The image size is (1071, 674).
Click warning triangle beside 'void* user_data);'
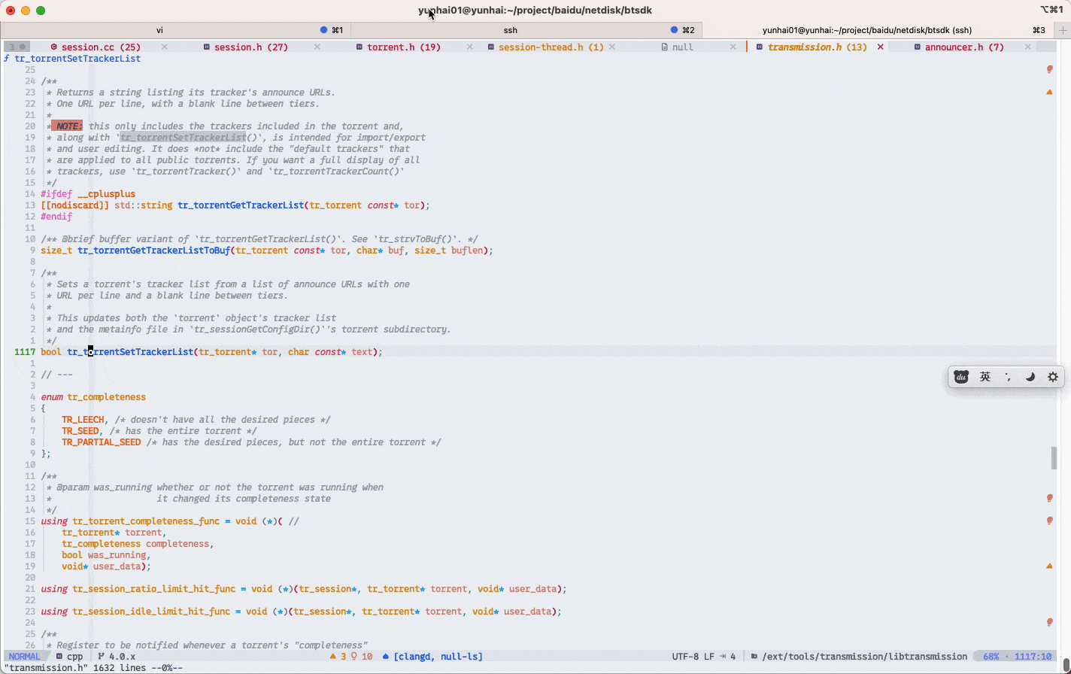point(1050,566)
